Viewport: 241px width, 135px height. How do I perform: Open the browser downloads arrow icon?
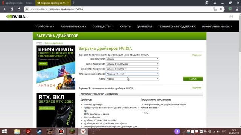pyautogui.click(x=237, y=9)
